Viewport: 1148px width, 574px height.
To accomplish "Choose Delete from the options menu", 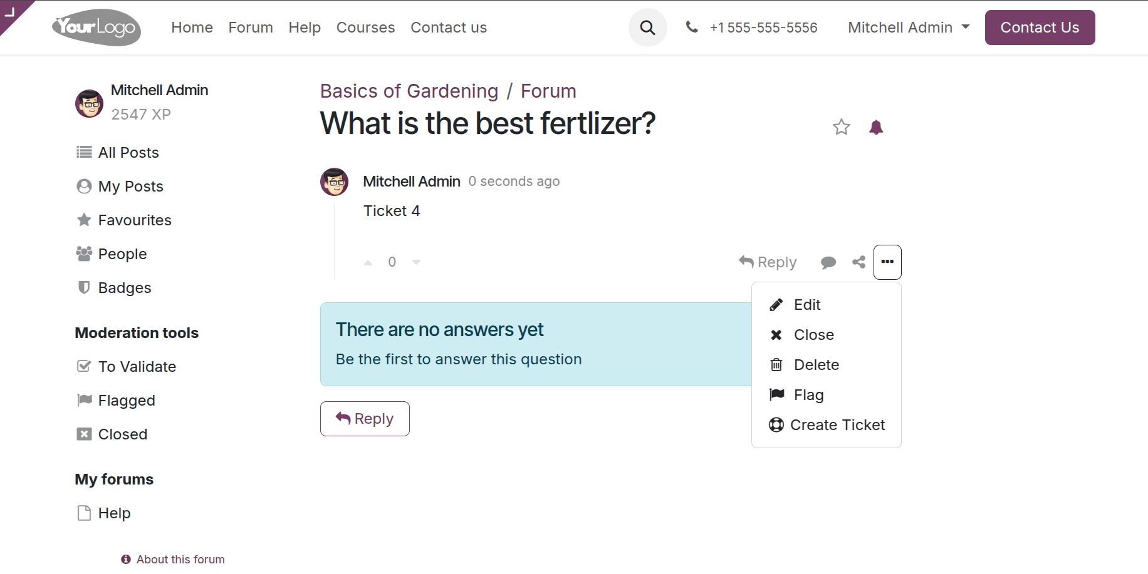I will tap(816, 364).
